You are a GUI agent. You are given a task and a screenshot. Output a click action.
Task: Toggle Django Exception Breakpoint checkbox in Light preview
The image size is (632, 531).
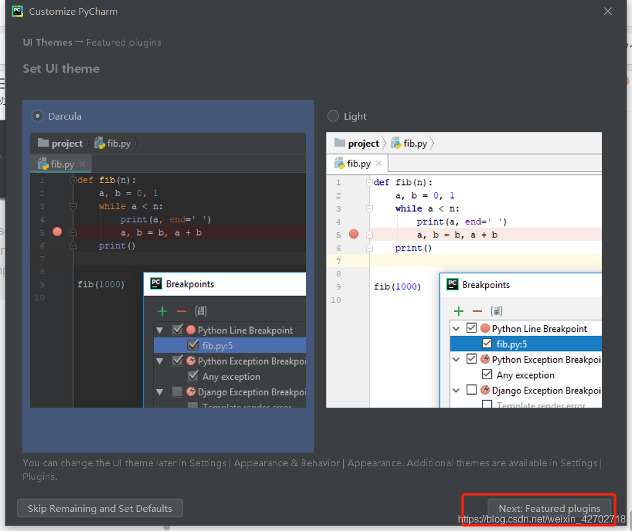coord(472,390)
